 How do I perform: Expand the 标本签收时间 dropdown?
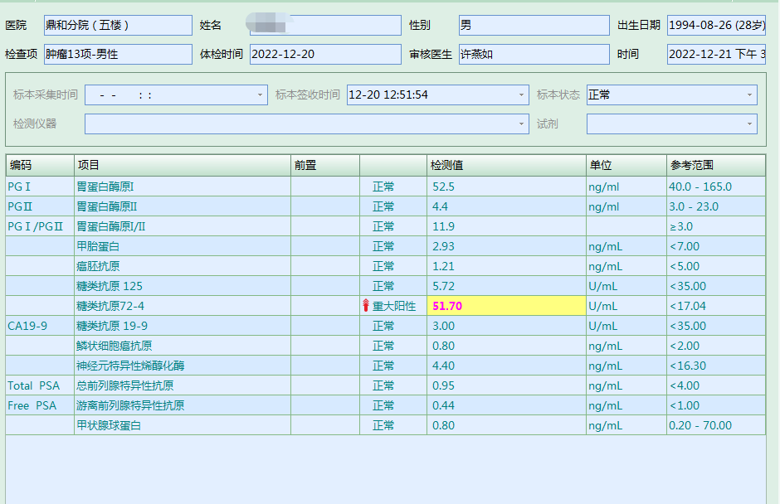(522, 95)
